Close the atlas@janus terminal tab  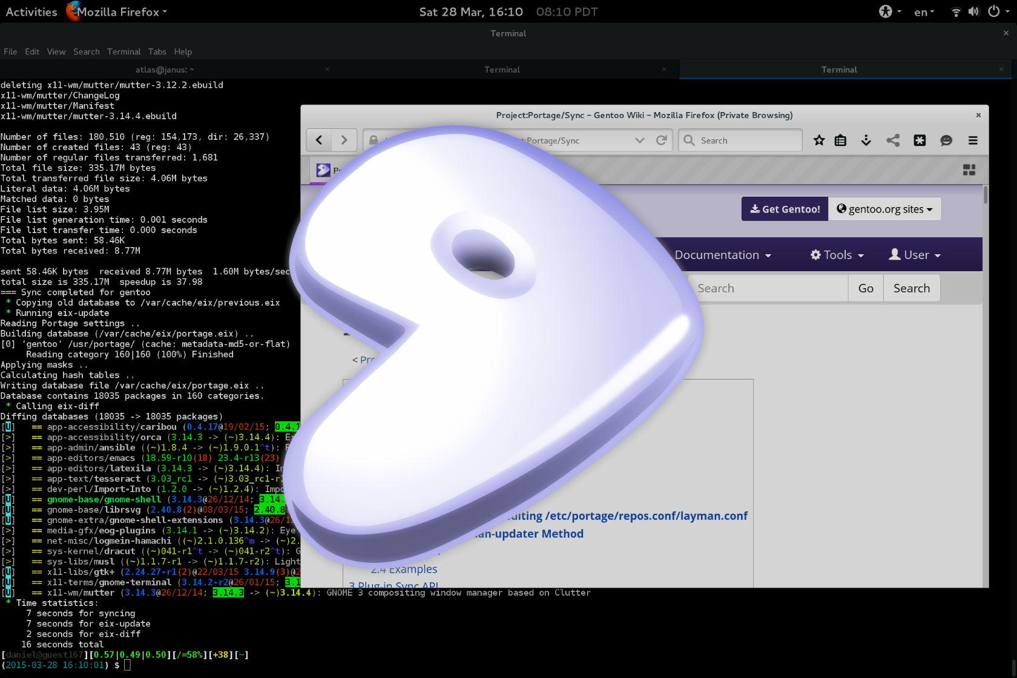[x=327, y=70]
